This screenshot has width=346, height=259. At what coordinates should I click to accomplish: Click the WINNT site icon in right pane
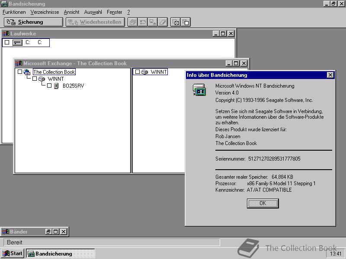[144, 72]
